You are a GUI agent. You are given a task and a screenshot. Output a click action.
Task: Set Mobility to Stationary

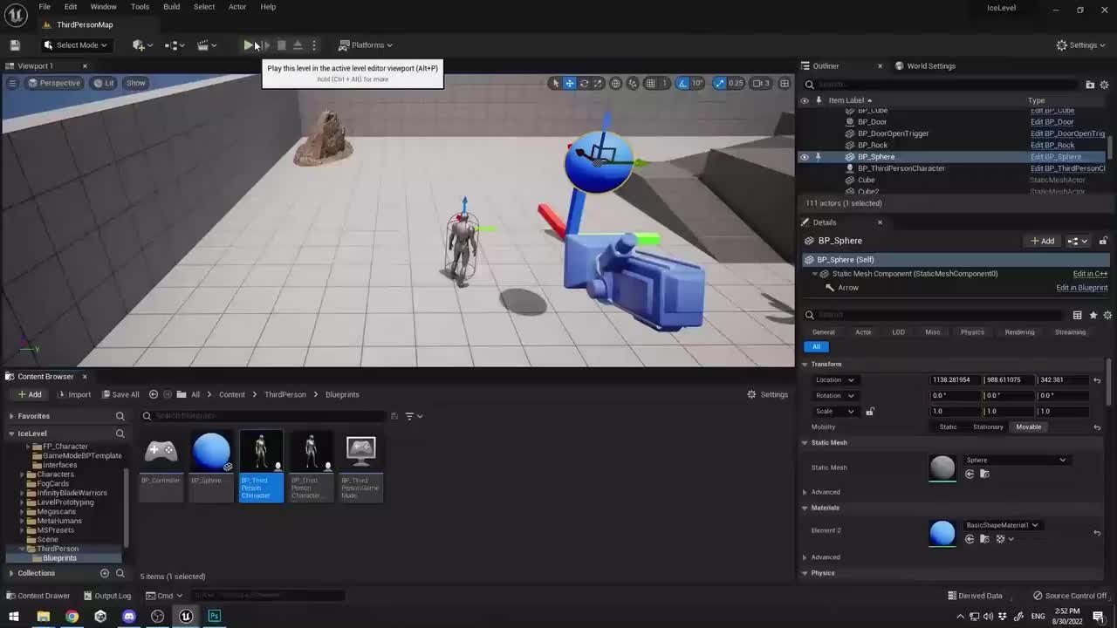tap(988, 427)
